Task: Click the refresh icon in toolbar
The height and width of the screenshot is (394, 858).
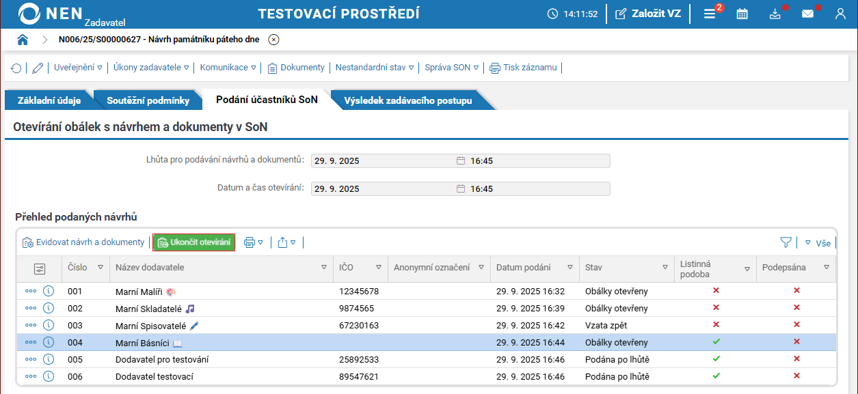Action: (x=16, y=68)
